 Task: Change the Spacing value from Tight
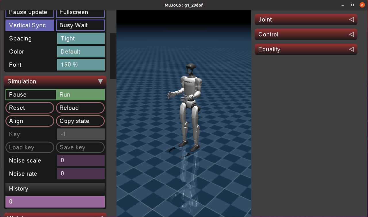coord(81,39)
